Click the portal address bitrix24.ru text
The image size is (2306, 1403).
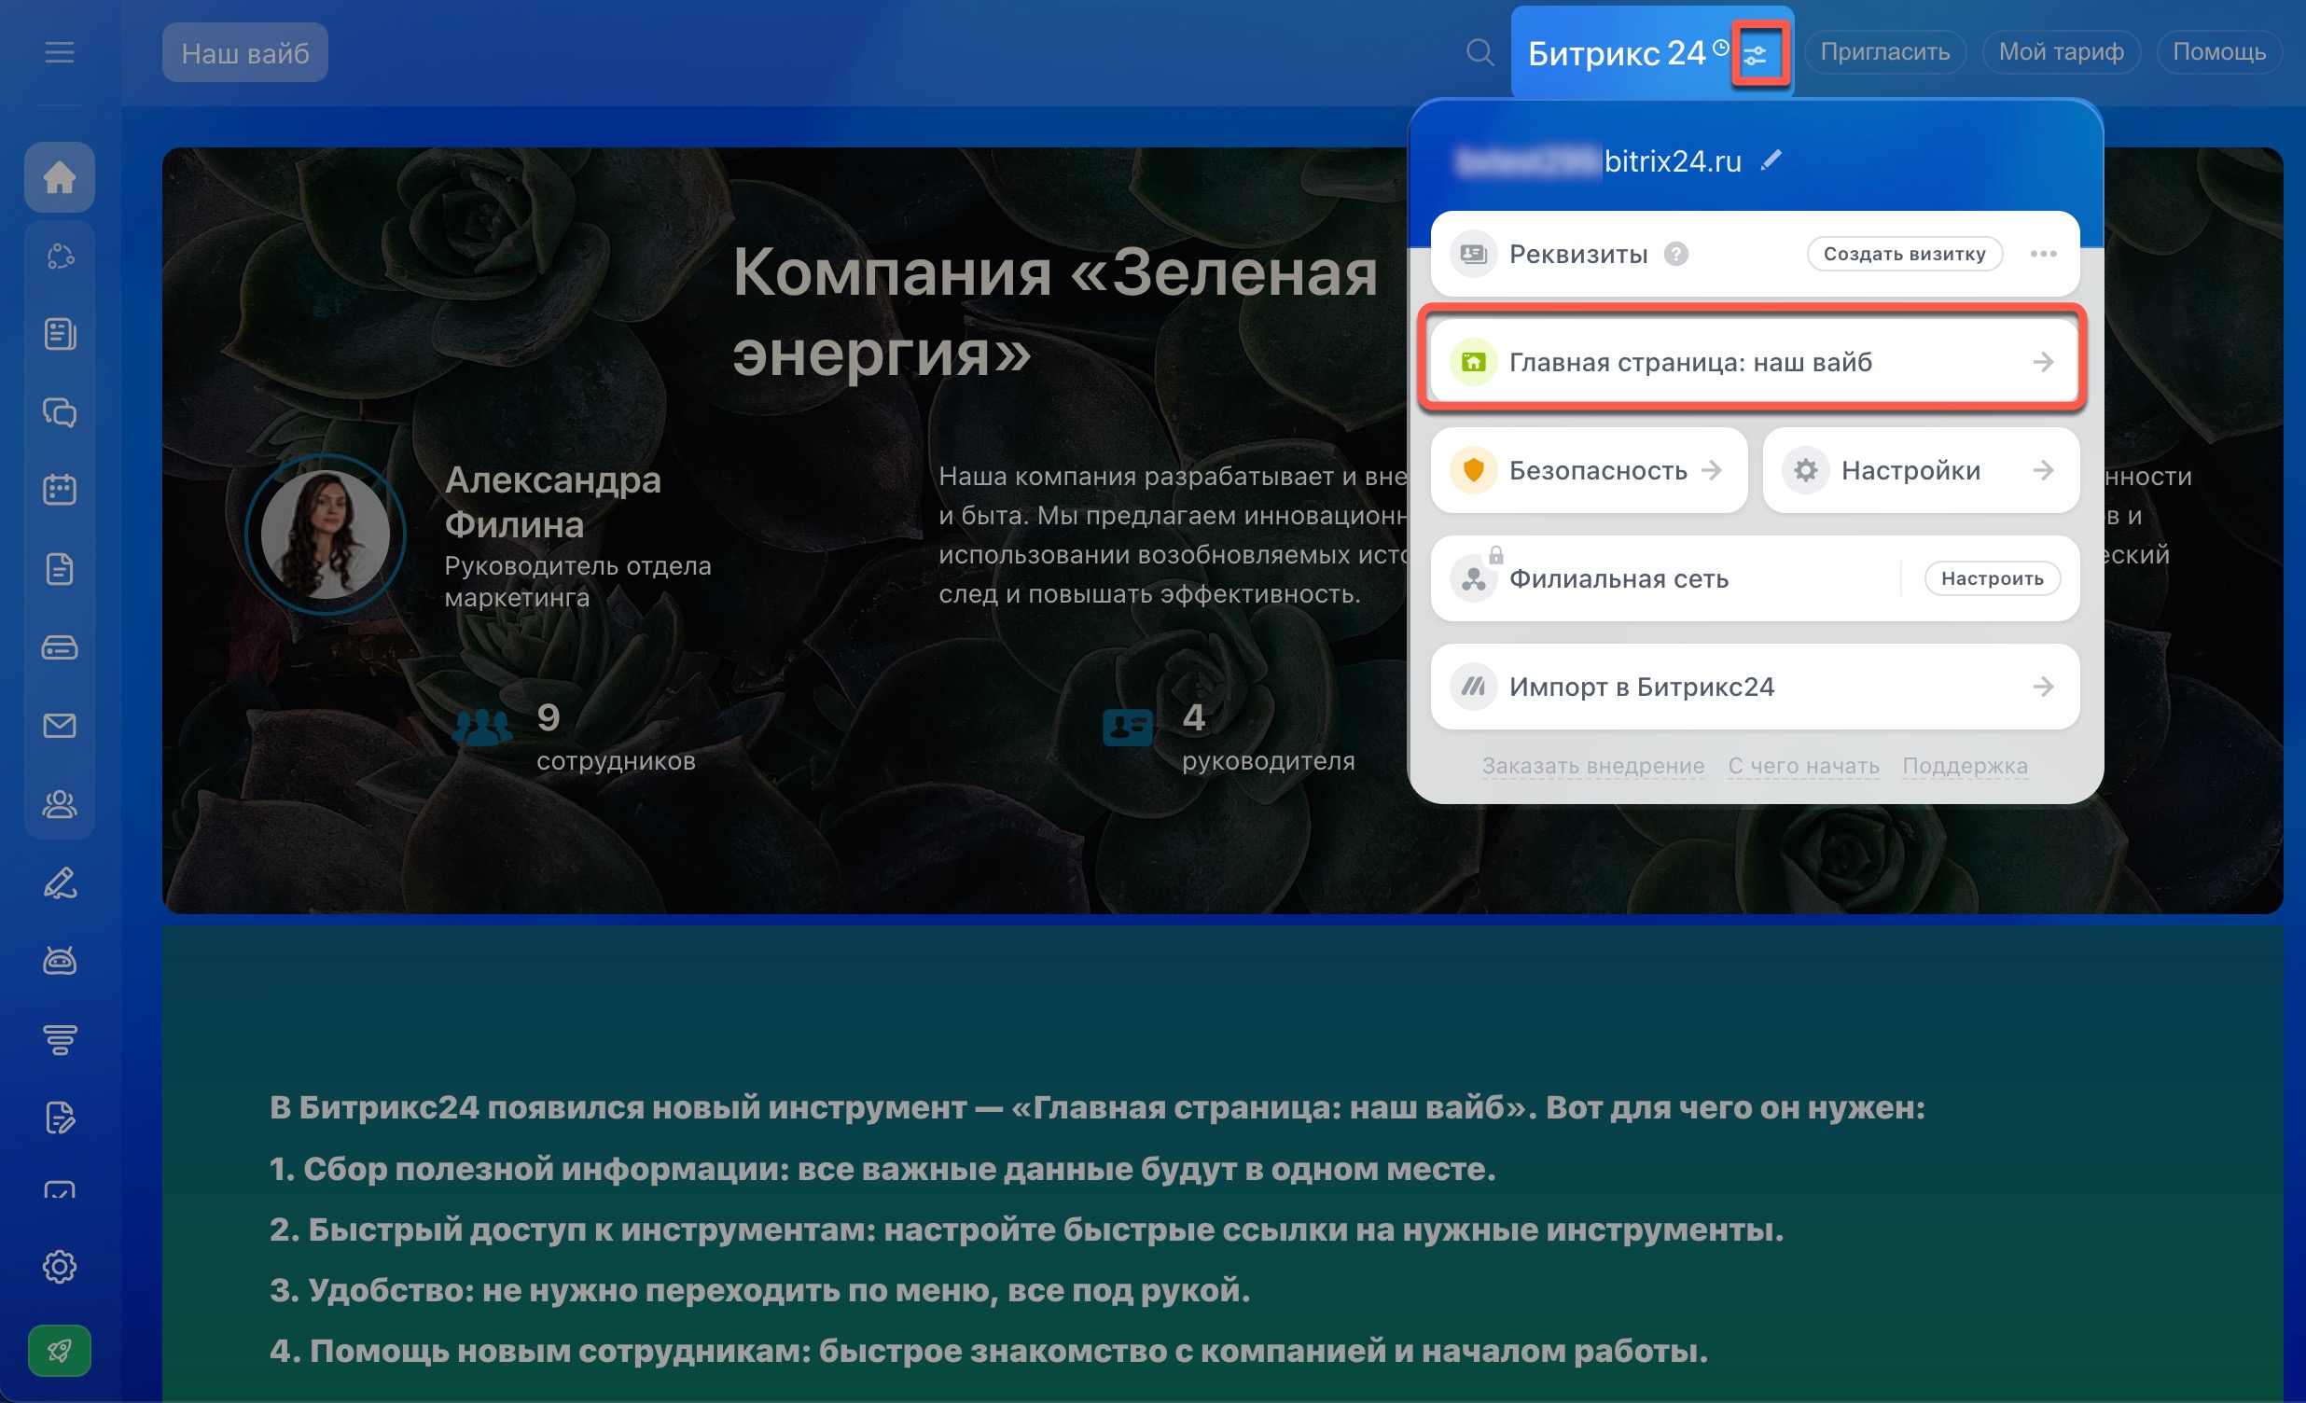coord(1673,161)
